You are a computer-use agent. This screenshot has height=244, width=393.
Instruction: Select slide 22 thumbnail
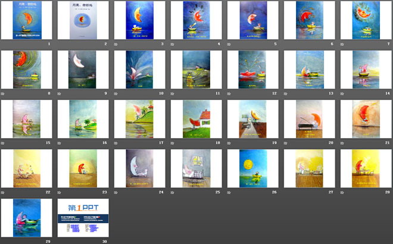point(27,168)
